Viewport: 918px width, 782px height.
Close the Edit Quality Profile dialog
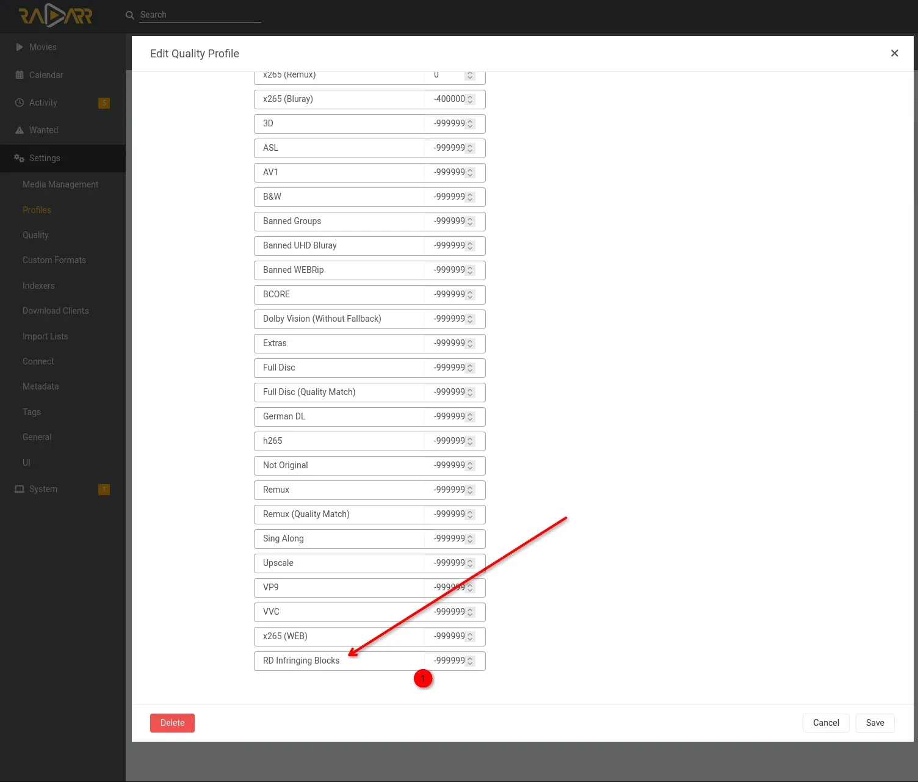coord(895,53)
